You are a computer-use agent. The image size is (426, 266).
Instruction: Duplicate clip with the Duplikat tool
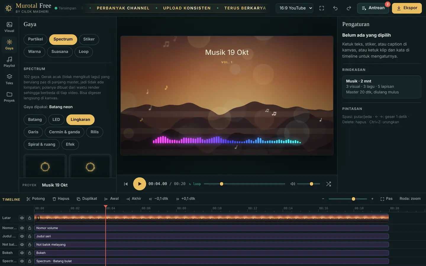[x=87, y=199]
